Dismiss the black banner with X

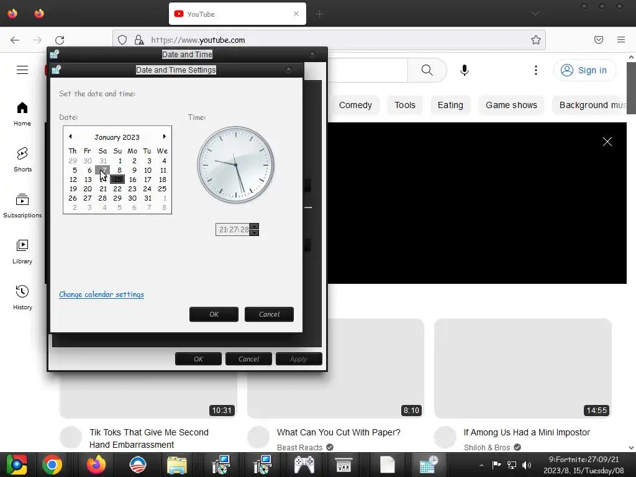(607, 142)
